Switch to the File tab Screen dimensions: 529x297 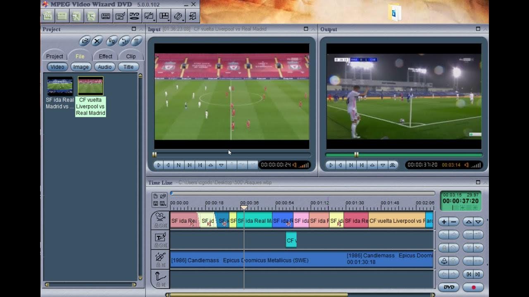point(80,56)
